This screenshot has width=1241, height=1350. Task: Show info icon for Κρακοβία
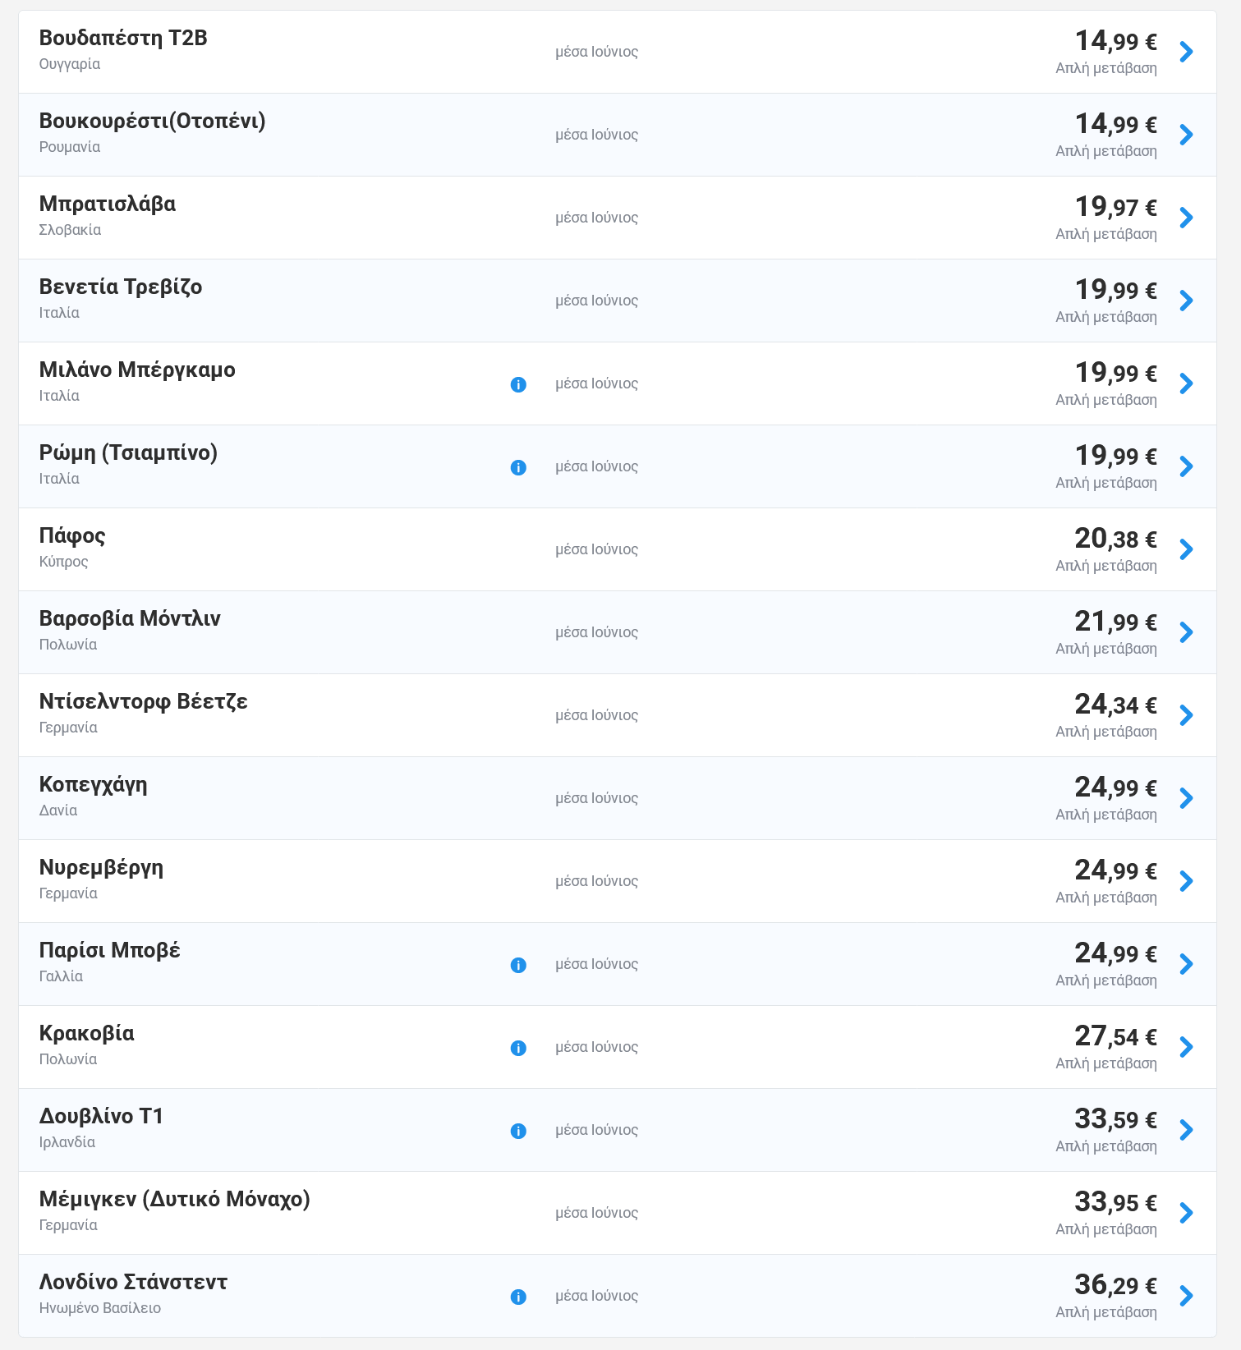point(518,1048)
